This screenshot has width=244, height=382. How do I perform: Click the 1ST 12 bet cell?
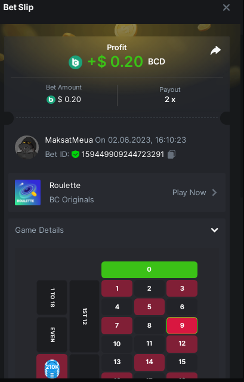(x=84, y=316)
